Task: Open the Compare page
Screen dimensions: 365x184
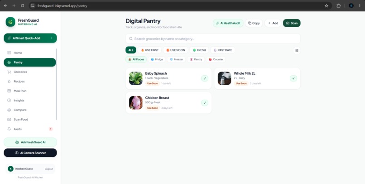Action: point(30,110)
